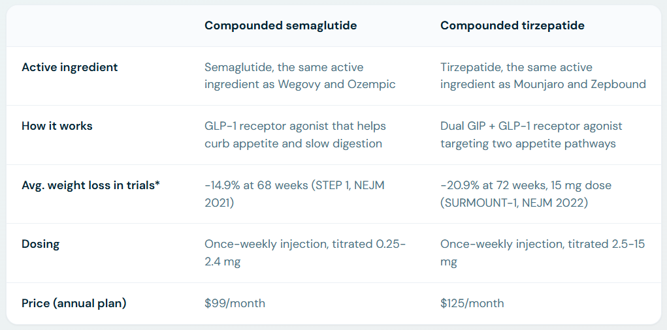Image resolution: width=667 pixels, height=330 pixels.
Task: Click the tirzepatide 2.5-15 mg dosing text
Action: point(542,252)
